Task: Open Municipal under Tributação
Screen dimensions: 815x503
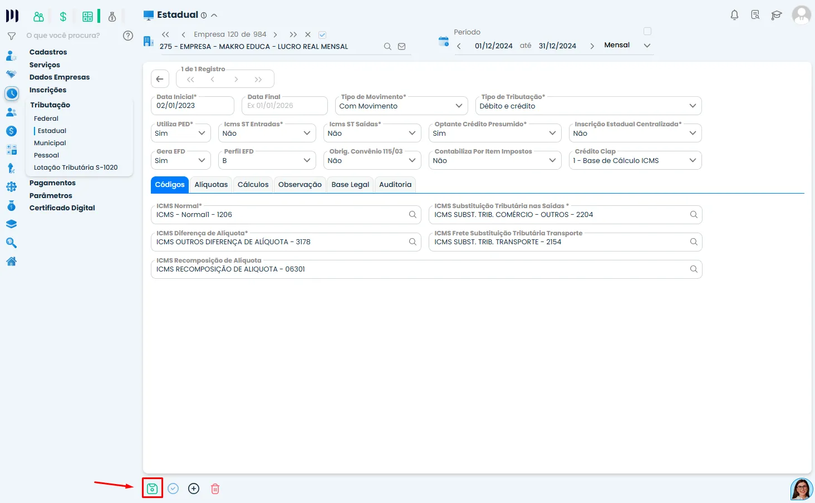Action: pos(50,143)
